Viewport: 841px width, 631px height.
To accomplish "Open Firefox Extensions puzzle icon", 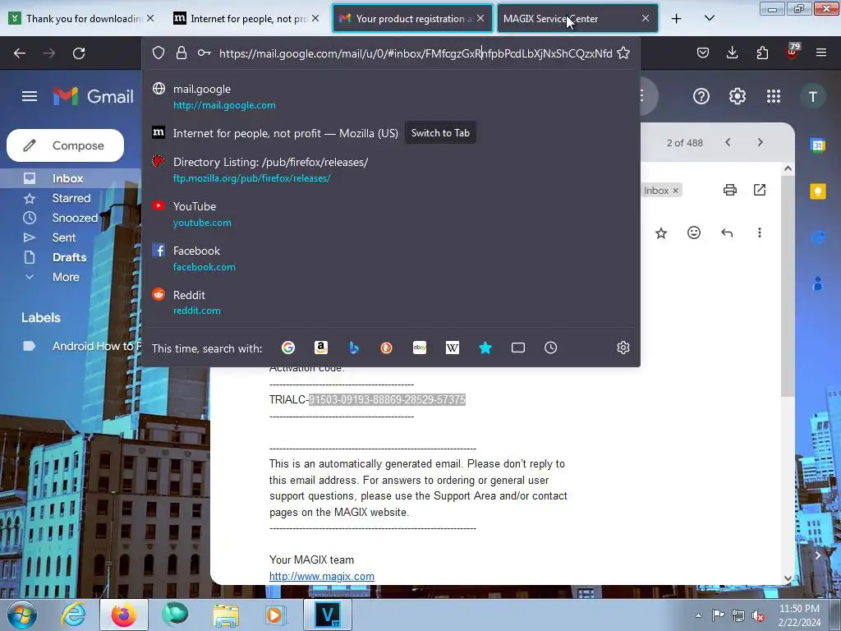I will pos(761,53).
